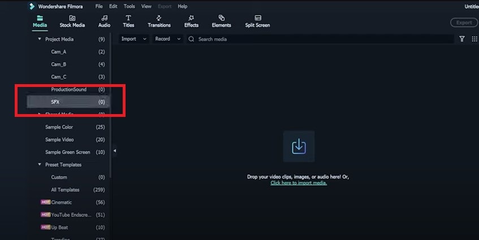
Task: Open the Edit menu
Action: pos(113,6)
